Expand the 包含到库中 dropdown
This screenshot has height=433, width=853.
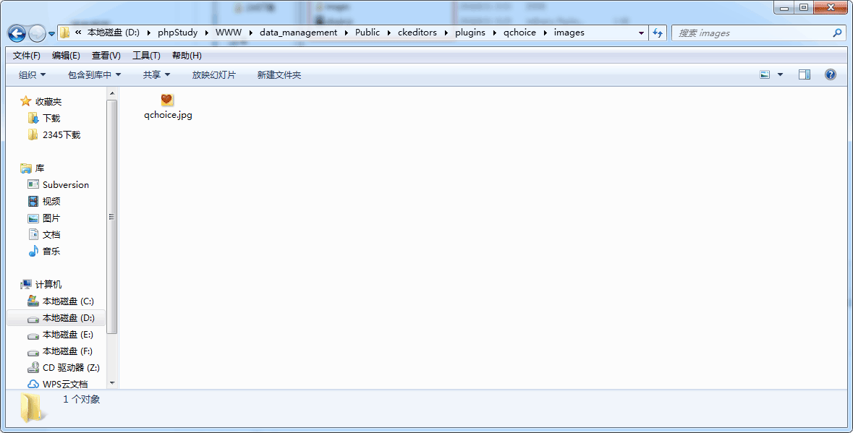click(x=94, y=74)
